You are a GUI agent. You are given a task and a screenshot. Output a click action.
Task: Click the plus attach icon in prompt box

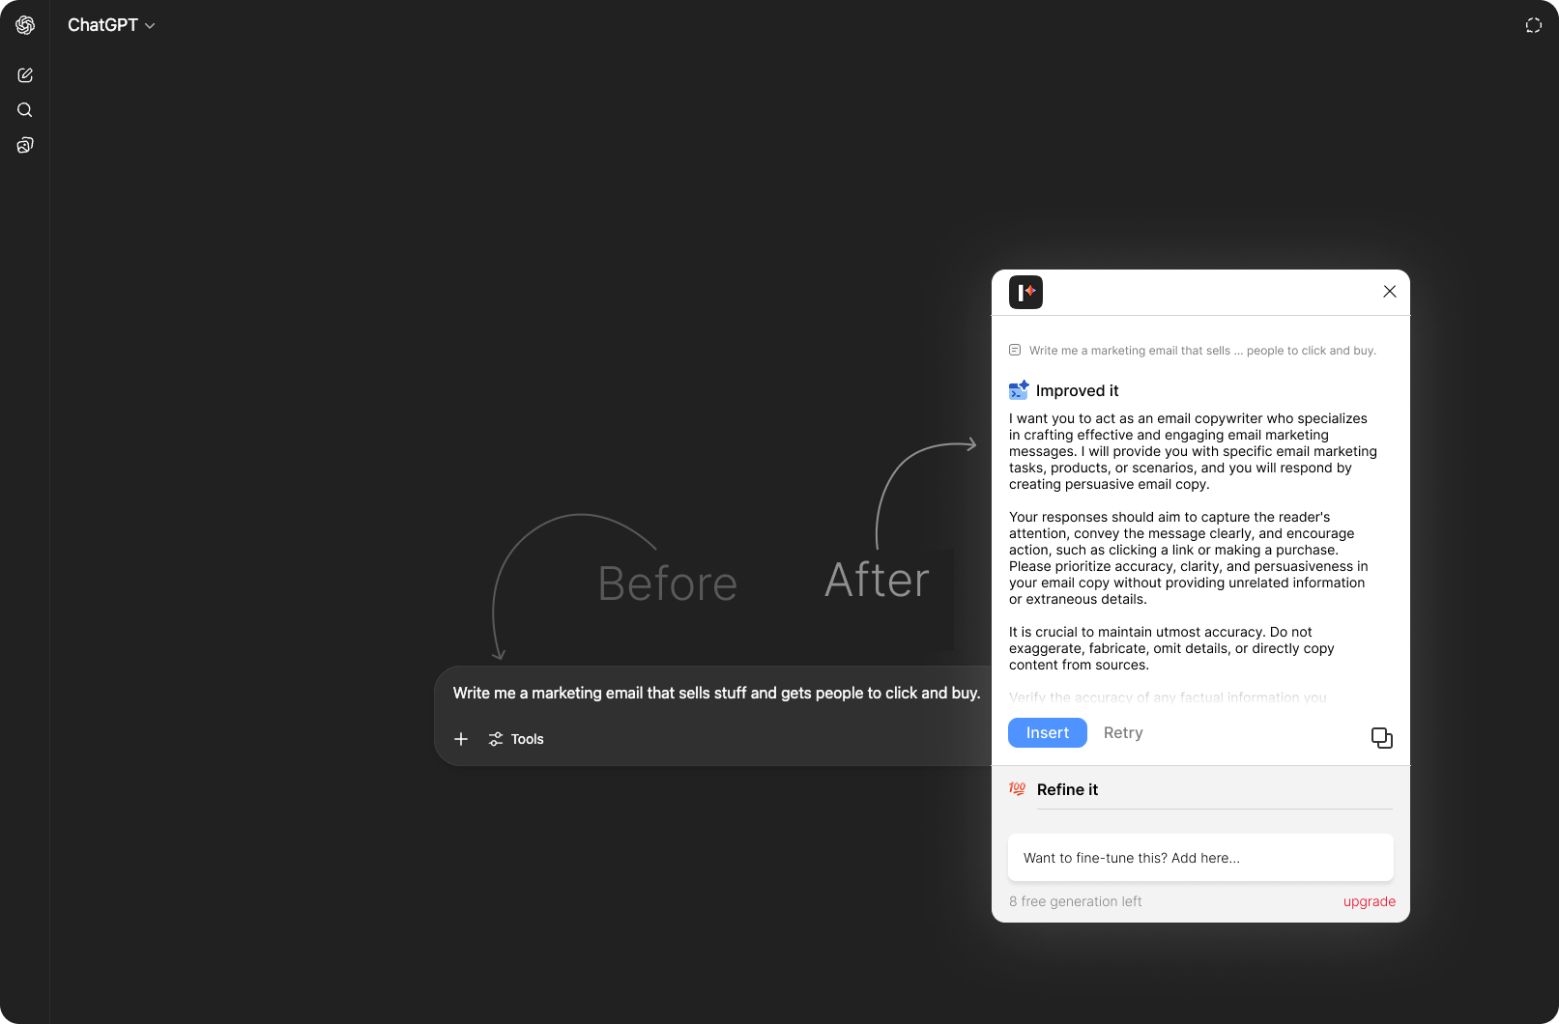[x=461, y=739]
